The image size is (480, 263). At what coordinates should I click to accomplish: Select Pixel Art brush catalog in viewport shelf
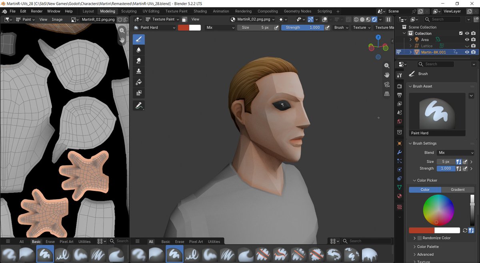click(196, 241)
